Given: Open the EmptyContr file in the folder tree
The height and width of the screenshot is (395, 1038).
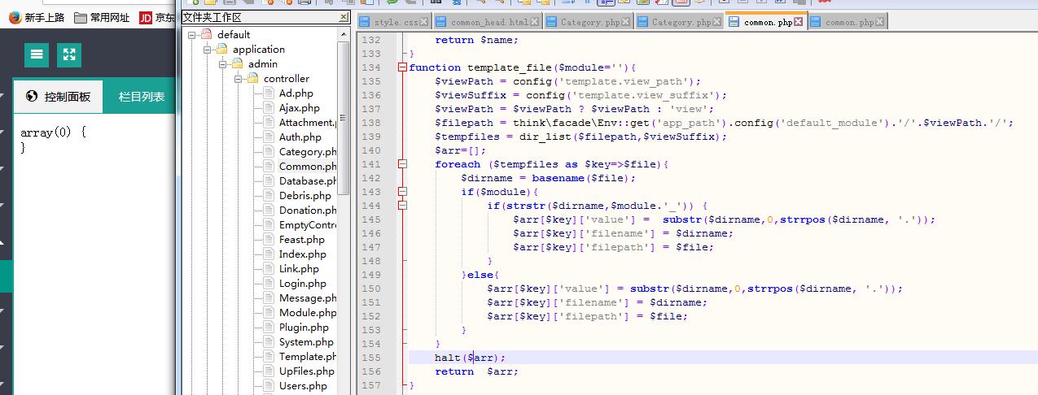Looking at the screenshot, I should click(307, 225).
